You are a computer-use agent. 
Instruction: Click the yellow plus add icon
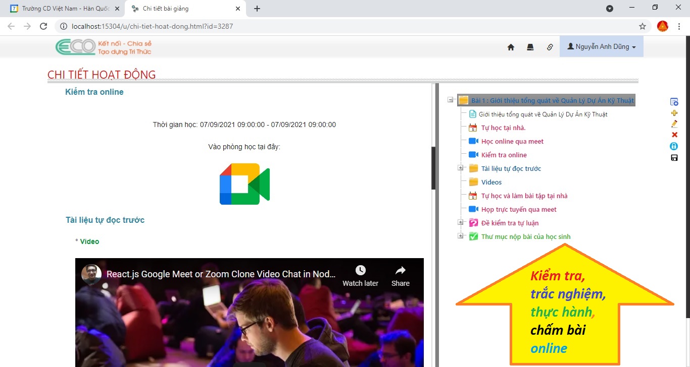[x=674, y=113]
